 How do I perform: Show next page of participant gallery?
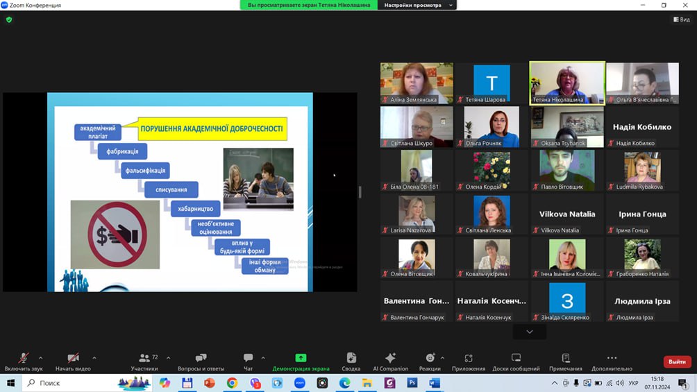click(x=530, y=332)
